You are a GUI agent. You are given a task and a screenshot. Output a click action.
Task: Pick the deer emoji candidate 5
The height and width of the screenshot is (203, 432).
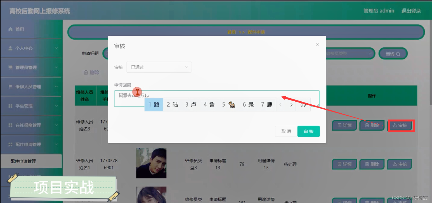click(x=228, y=105)
